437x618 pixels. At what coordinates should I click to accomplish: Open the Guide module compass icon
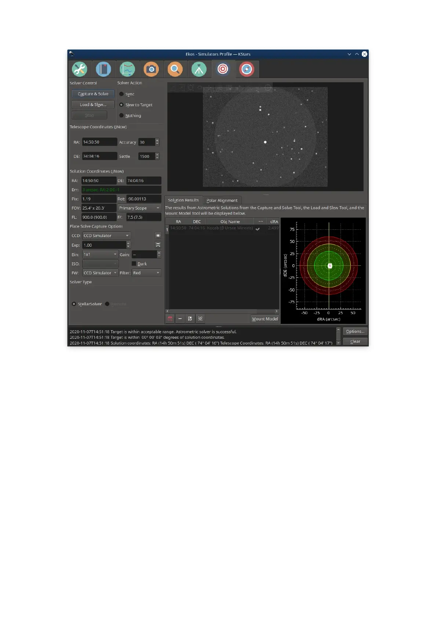[247, 69]
